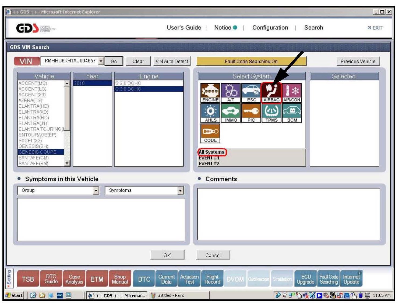This screenshot has height=308, width=399.
Task: Select the ENGINE system icon
Action: 210,93
